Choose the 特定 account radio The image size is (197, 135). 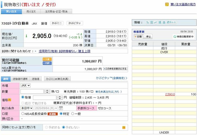[61, 114]
